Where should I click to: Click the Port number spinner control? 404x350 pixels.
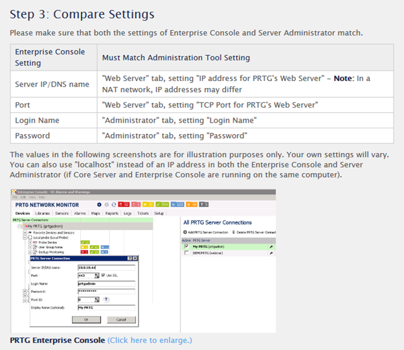pyautogui.click(x=96, y=275)
